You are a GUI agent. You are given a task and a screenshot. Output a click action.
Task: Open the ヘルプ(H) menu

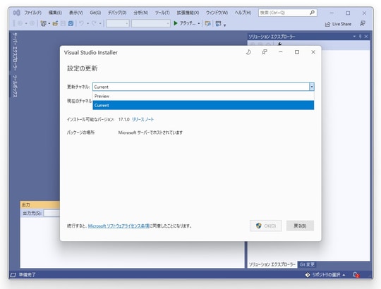coord(243,13)
